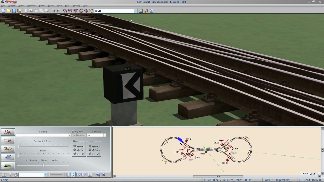The width and height of the screenshot is (324, 182).
Task: Click the light bulb icon
Action: coord(10,175)
